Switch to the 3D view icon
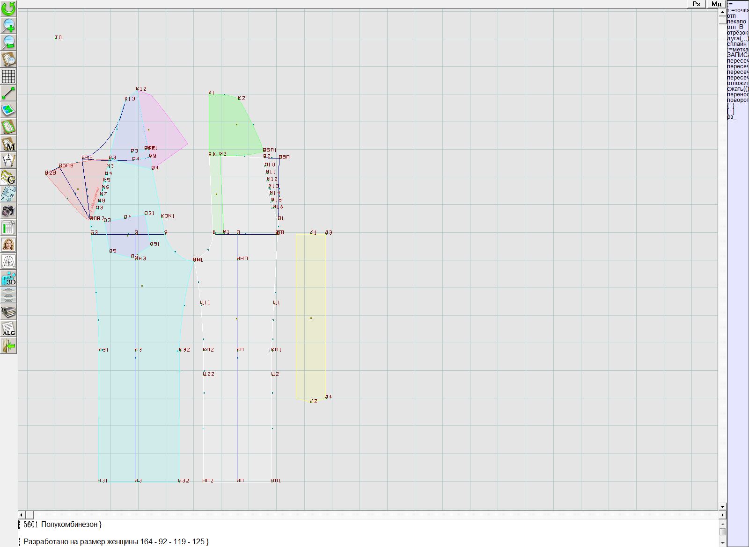Image resolution: width=749 pixels, height=547 pixels. [8, 279]
